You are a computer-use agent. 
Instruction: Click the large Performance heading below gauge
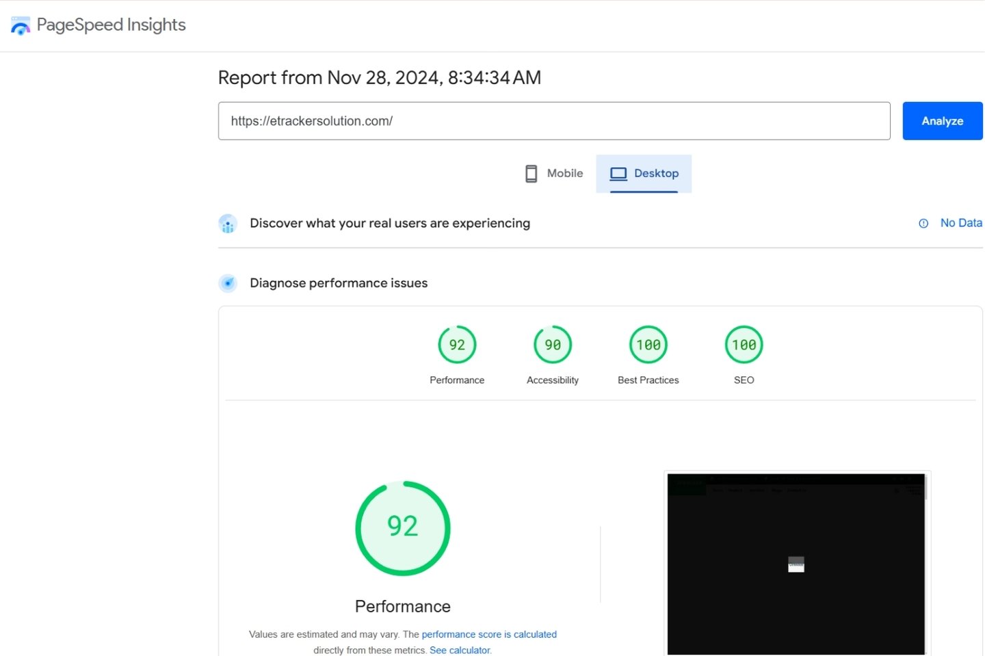pyautogui.click(x=403, y=607)
